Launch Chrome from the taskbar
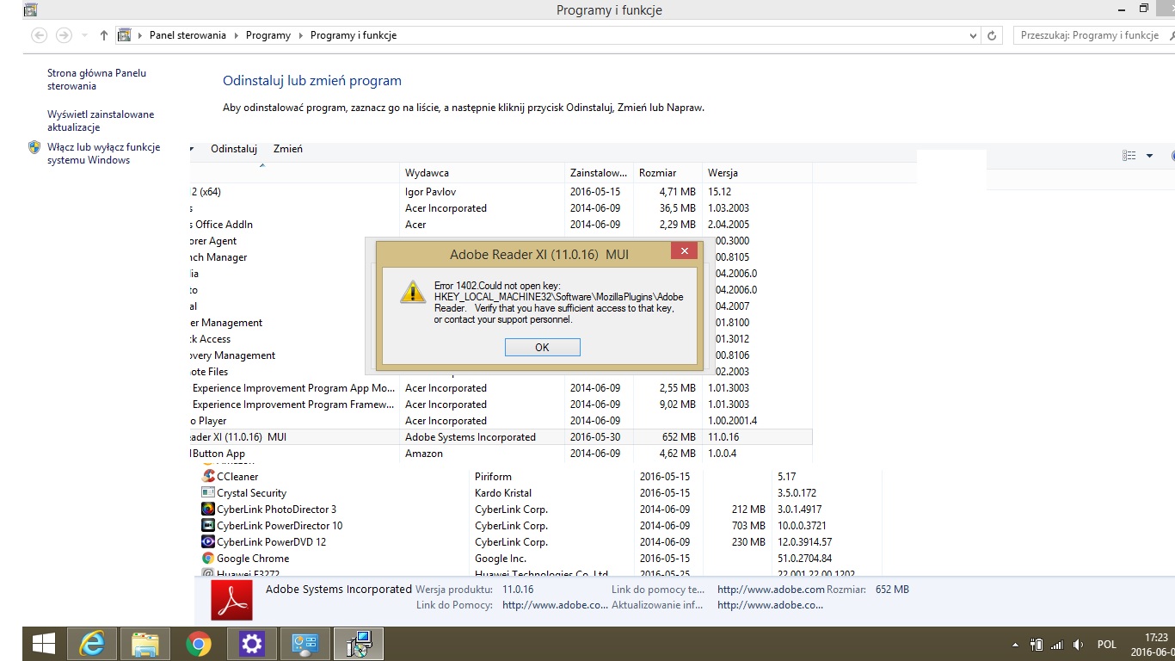1175x661 pixels. pyautogui.click(x=199, y=643)
